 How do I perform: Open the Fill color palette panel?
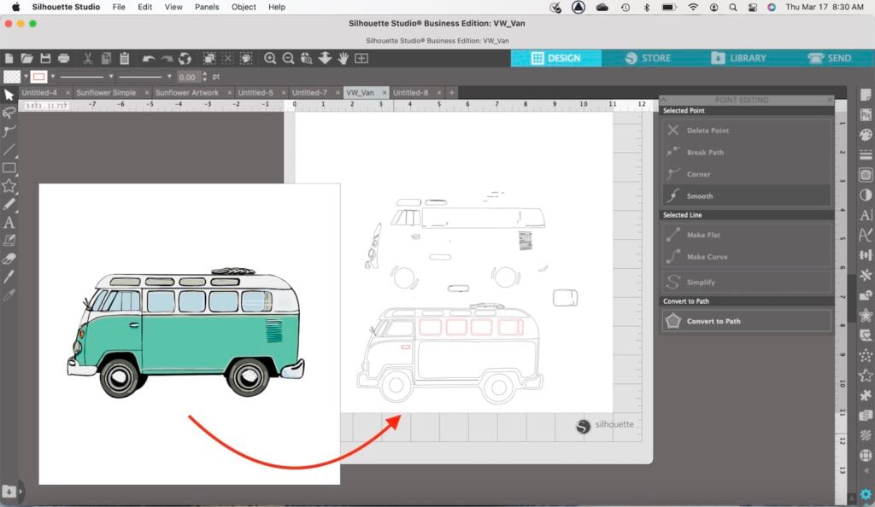click(x=866, y=135)
